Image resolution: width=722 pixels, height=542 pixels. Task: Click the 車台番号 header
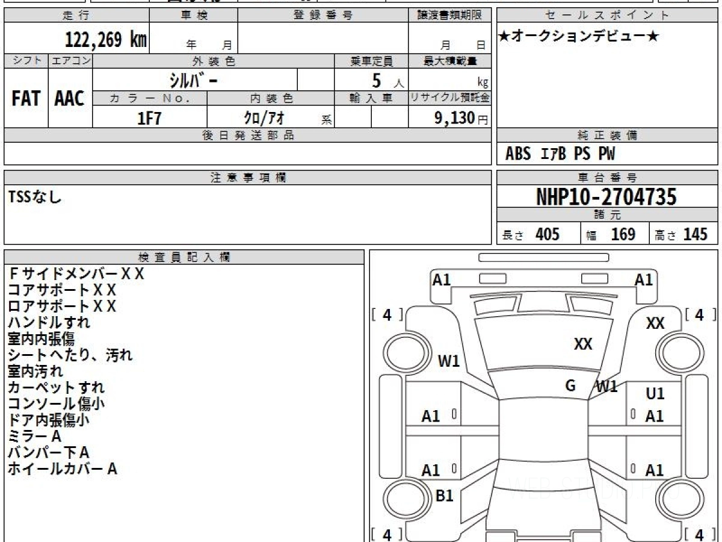click(607, 178)
